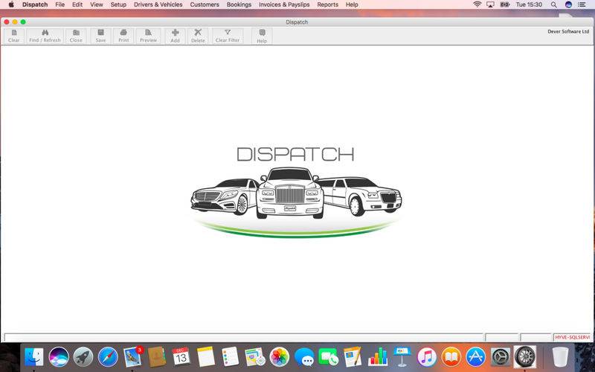This screenshot has width=595, height=372.
Task: Click the HYVE-SQLSERV status bar entry
Action: click(x=572, y=337)
